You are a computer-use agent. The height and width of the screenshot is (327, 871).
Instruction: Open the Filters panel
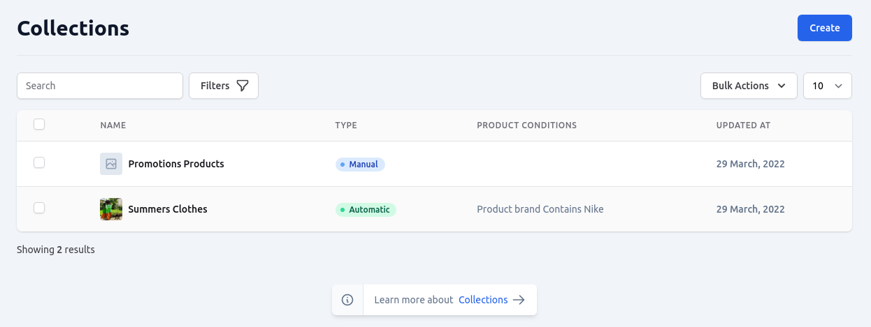pos(224,86)
